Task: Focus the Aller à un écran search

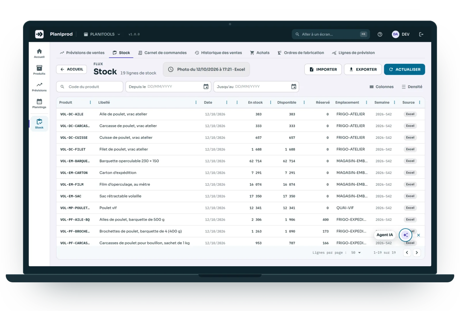Action: click(331, 34)
